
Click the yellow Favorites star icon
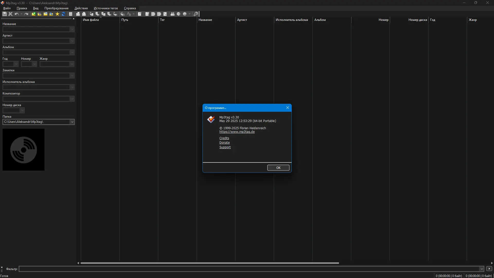point(57,14)
